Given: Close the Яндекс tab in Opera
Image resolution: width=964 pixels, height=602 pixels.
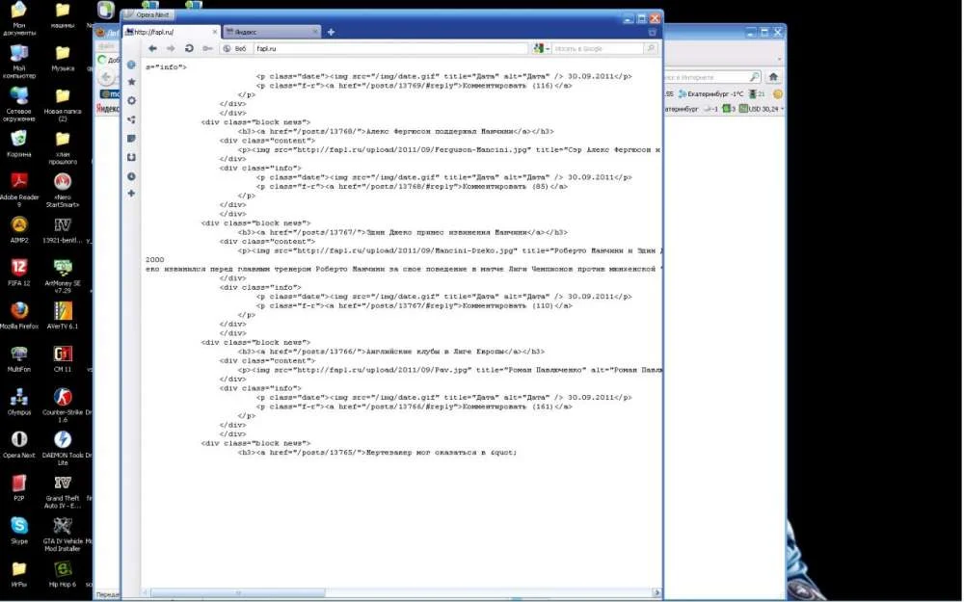Looking at the screenshot, I should click(316, 32).
